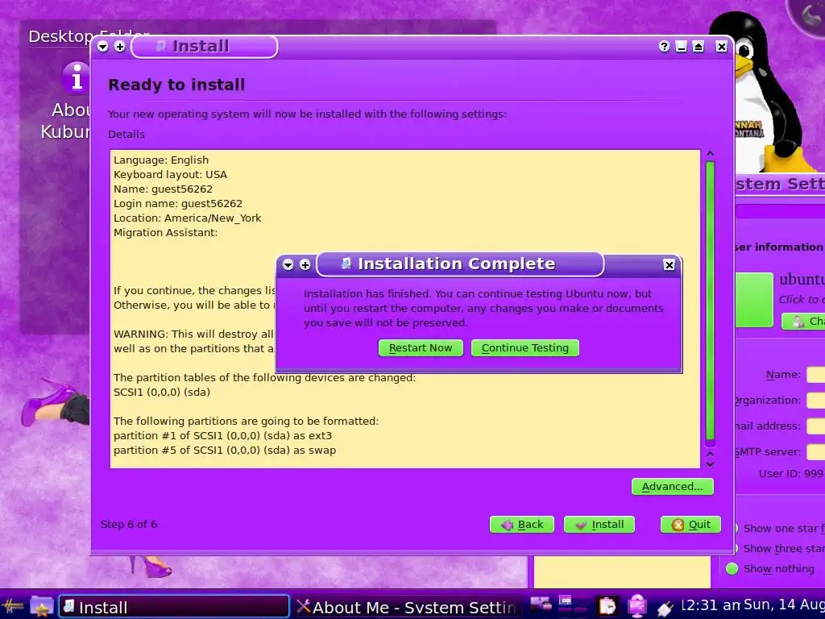Click the Step 6 of 6 label
Viewport: 825px width, 619px height.
click(129, 524)
